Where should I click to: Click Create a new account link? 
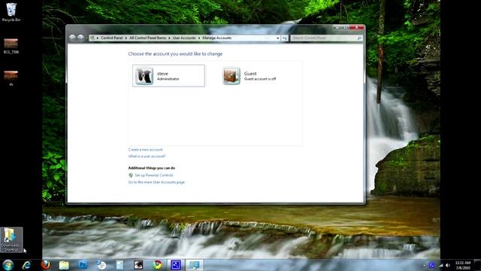145,150
